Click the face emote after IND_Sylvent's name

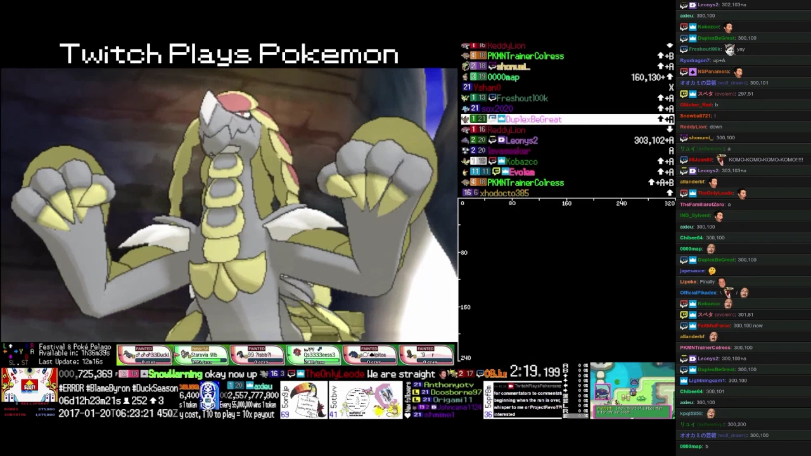click(x=718, y=215)
